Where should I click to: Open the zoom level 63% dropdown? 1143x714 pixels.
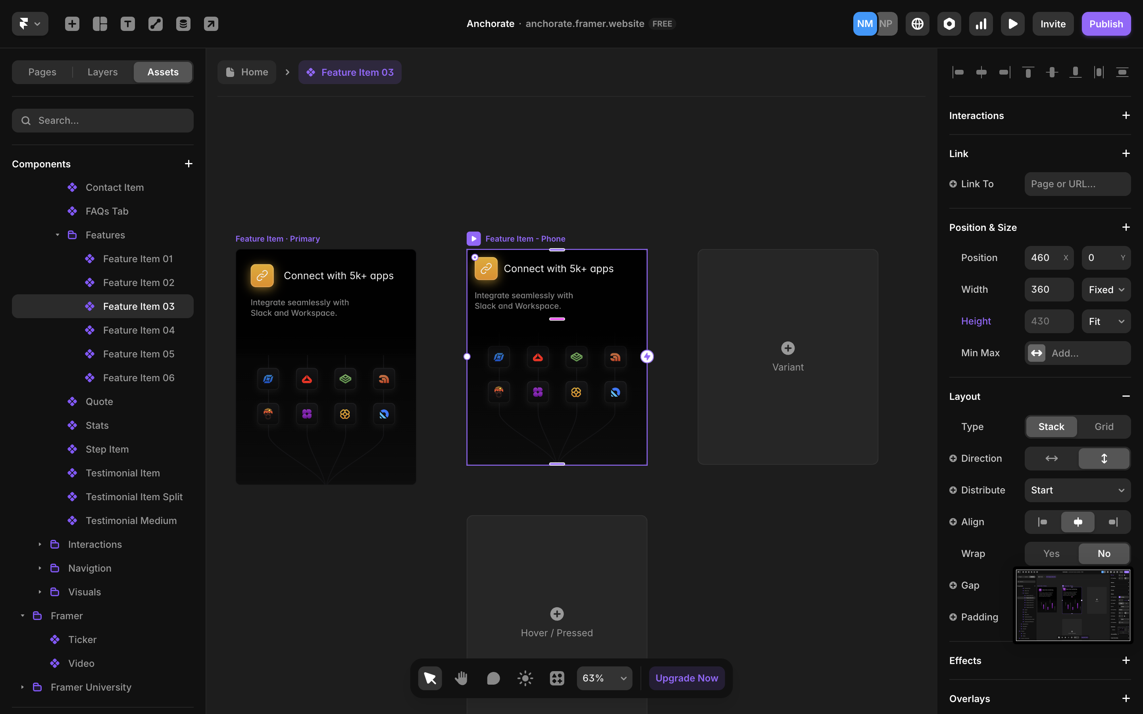click(604, 678)
